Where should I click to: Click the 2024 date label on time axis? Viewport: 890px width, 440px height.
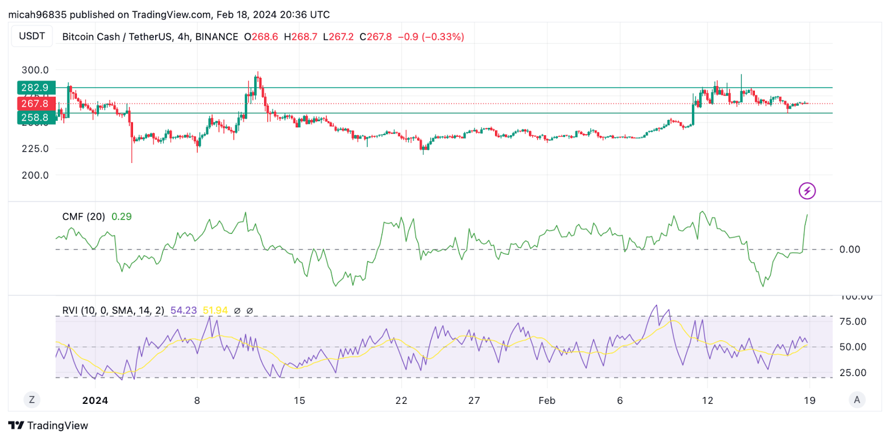[95, 401]
